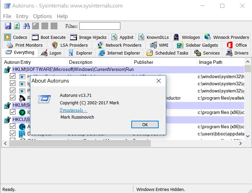Close the About Autoruns dialog

coord(159,81)
